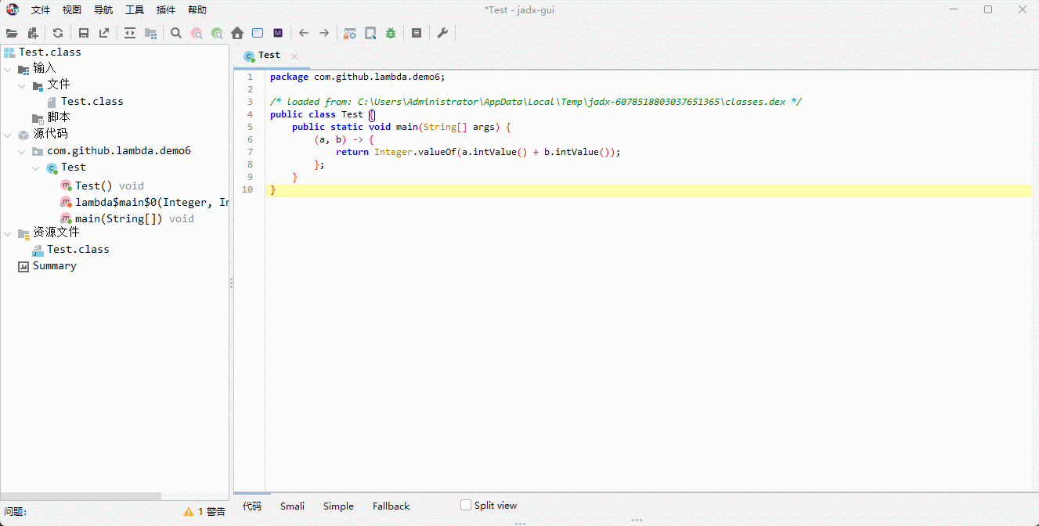
Task: Collapse the com.github.lambda.demo6 package node
Action: click(x=22, y=151)
